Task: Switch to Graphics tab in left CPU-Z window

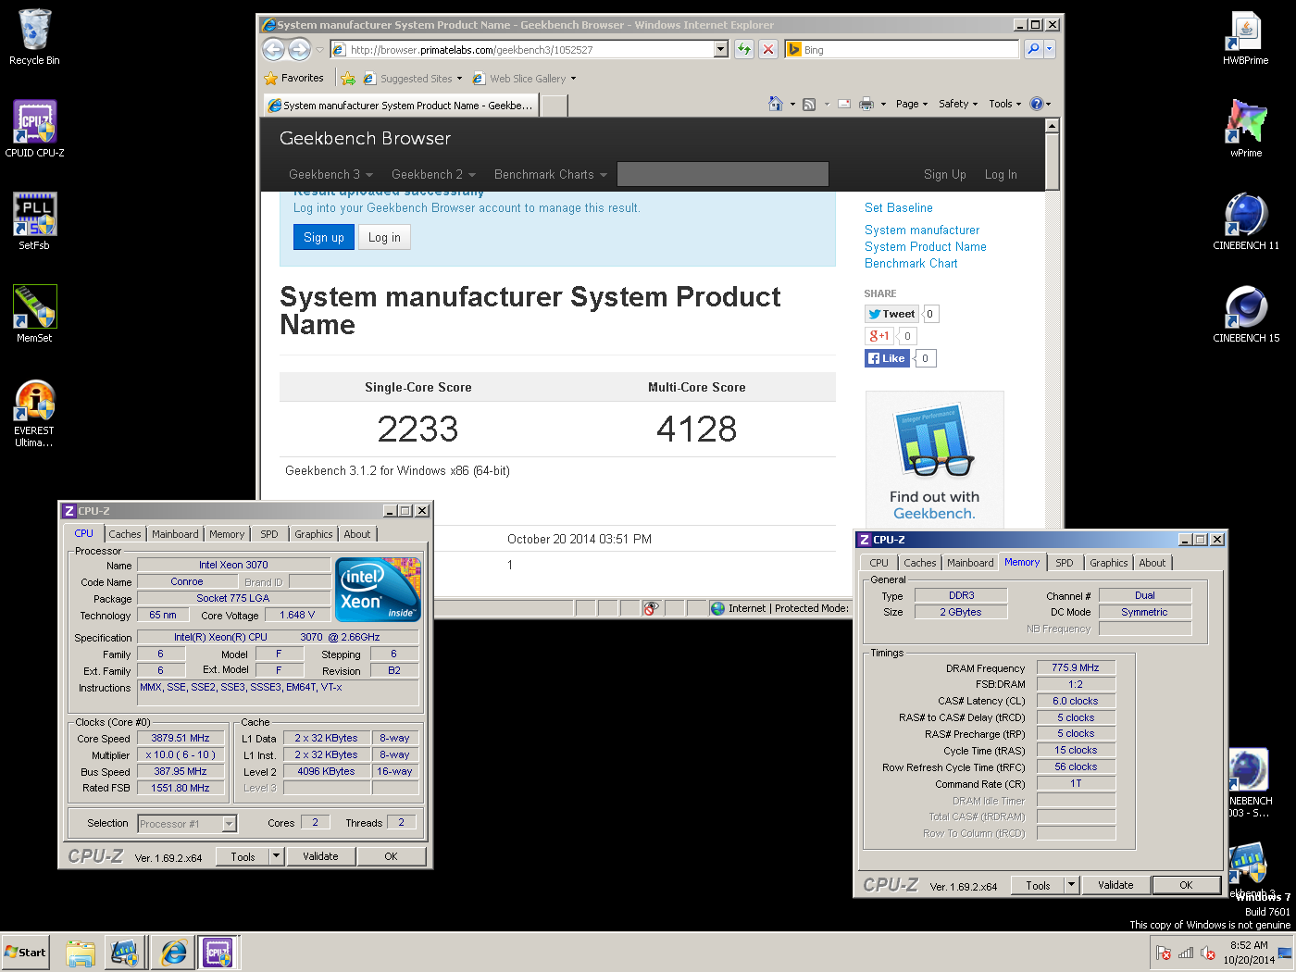Action: [314, 534]
